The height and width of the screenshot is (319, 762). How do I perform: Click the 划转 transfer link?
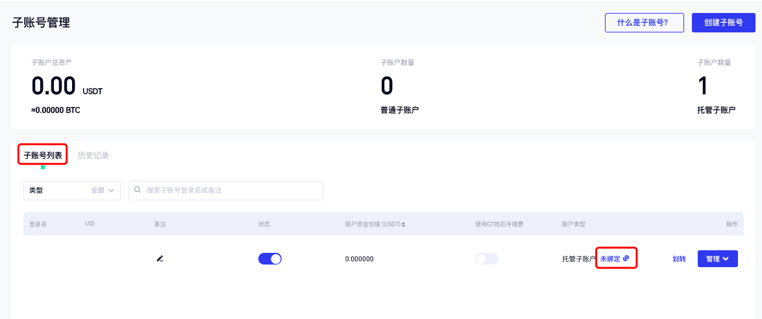[679, 259]
